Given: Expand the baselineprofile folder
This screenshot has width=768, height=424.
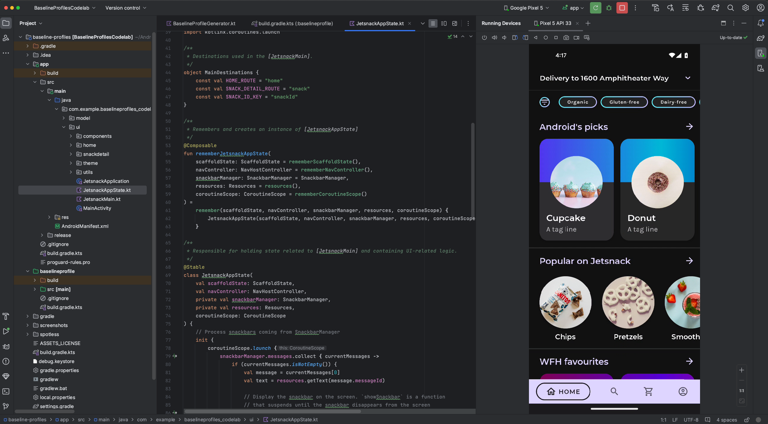Looking at the screenshot, I should (28, 271).
